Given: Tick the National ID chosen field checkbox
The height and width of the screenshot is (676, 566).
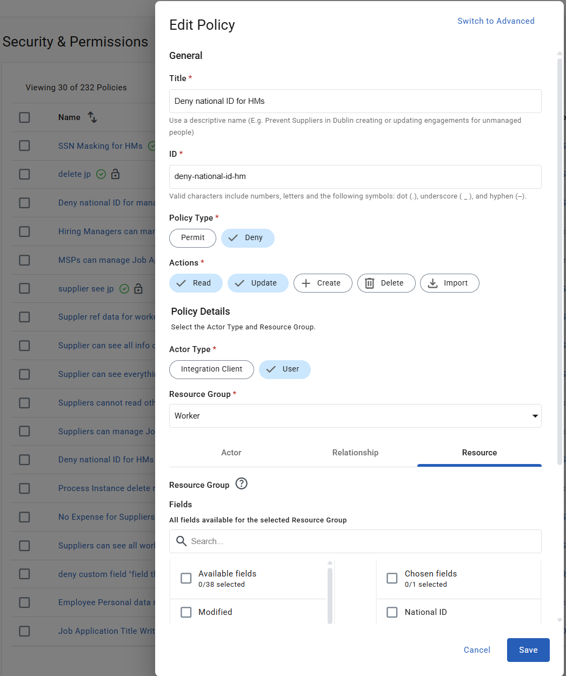Looking at the screenshot, I should (392, 612).
